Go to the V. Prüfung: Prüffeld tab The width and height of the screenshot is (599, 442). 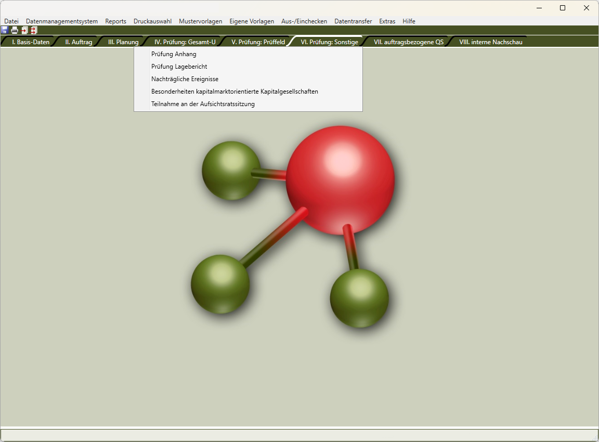point(258,42)
